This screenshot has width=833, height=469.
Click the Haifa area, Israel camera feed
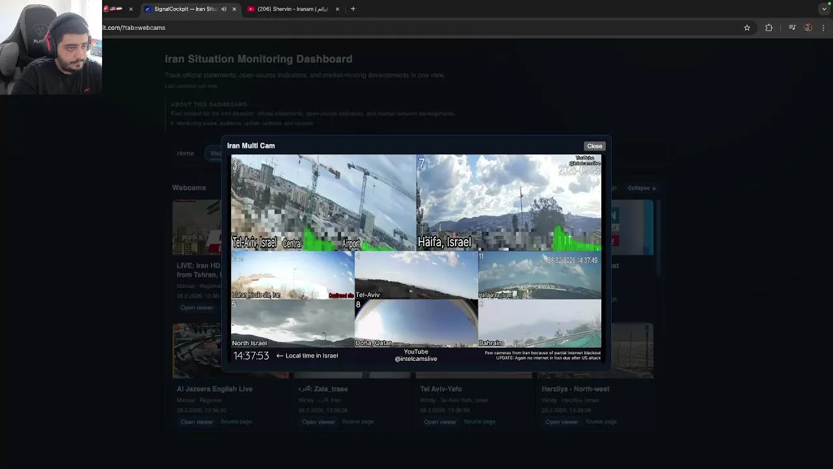click(x=539, y=276)
